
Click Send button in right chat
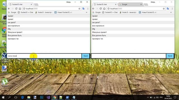[170, 56]
